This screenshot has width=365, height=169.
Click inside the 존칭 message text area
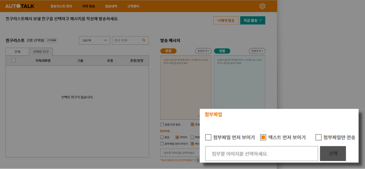[186, 88]
